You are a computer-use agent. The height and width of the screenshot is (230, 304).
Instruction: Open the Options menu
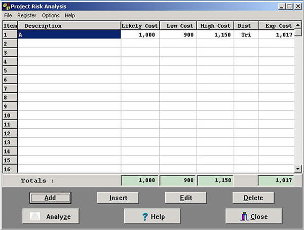click(x=51, y=16)
